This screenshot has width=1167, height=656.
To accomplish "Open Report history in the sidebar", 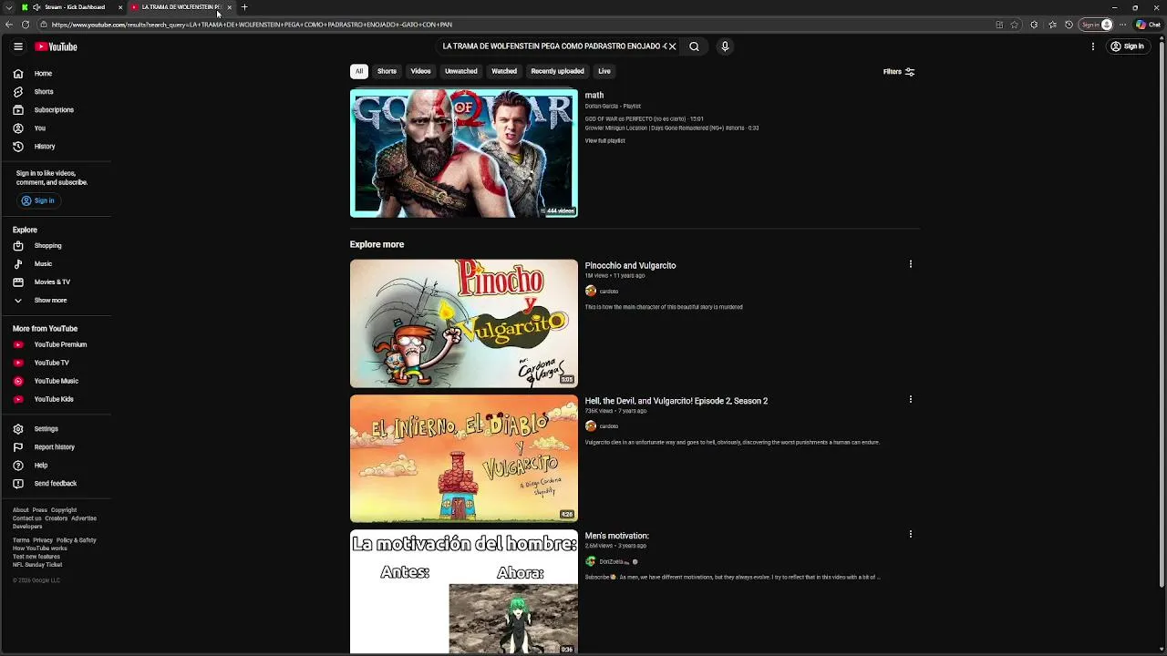I will tap(57, 446).
